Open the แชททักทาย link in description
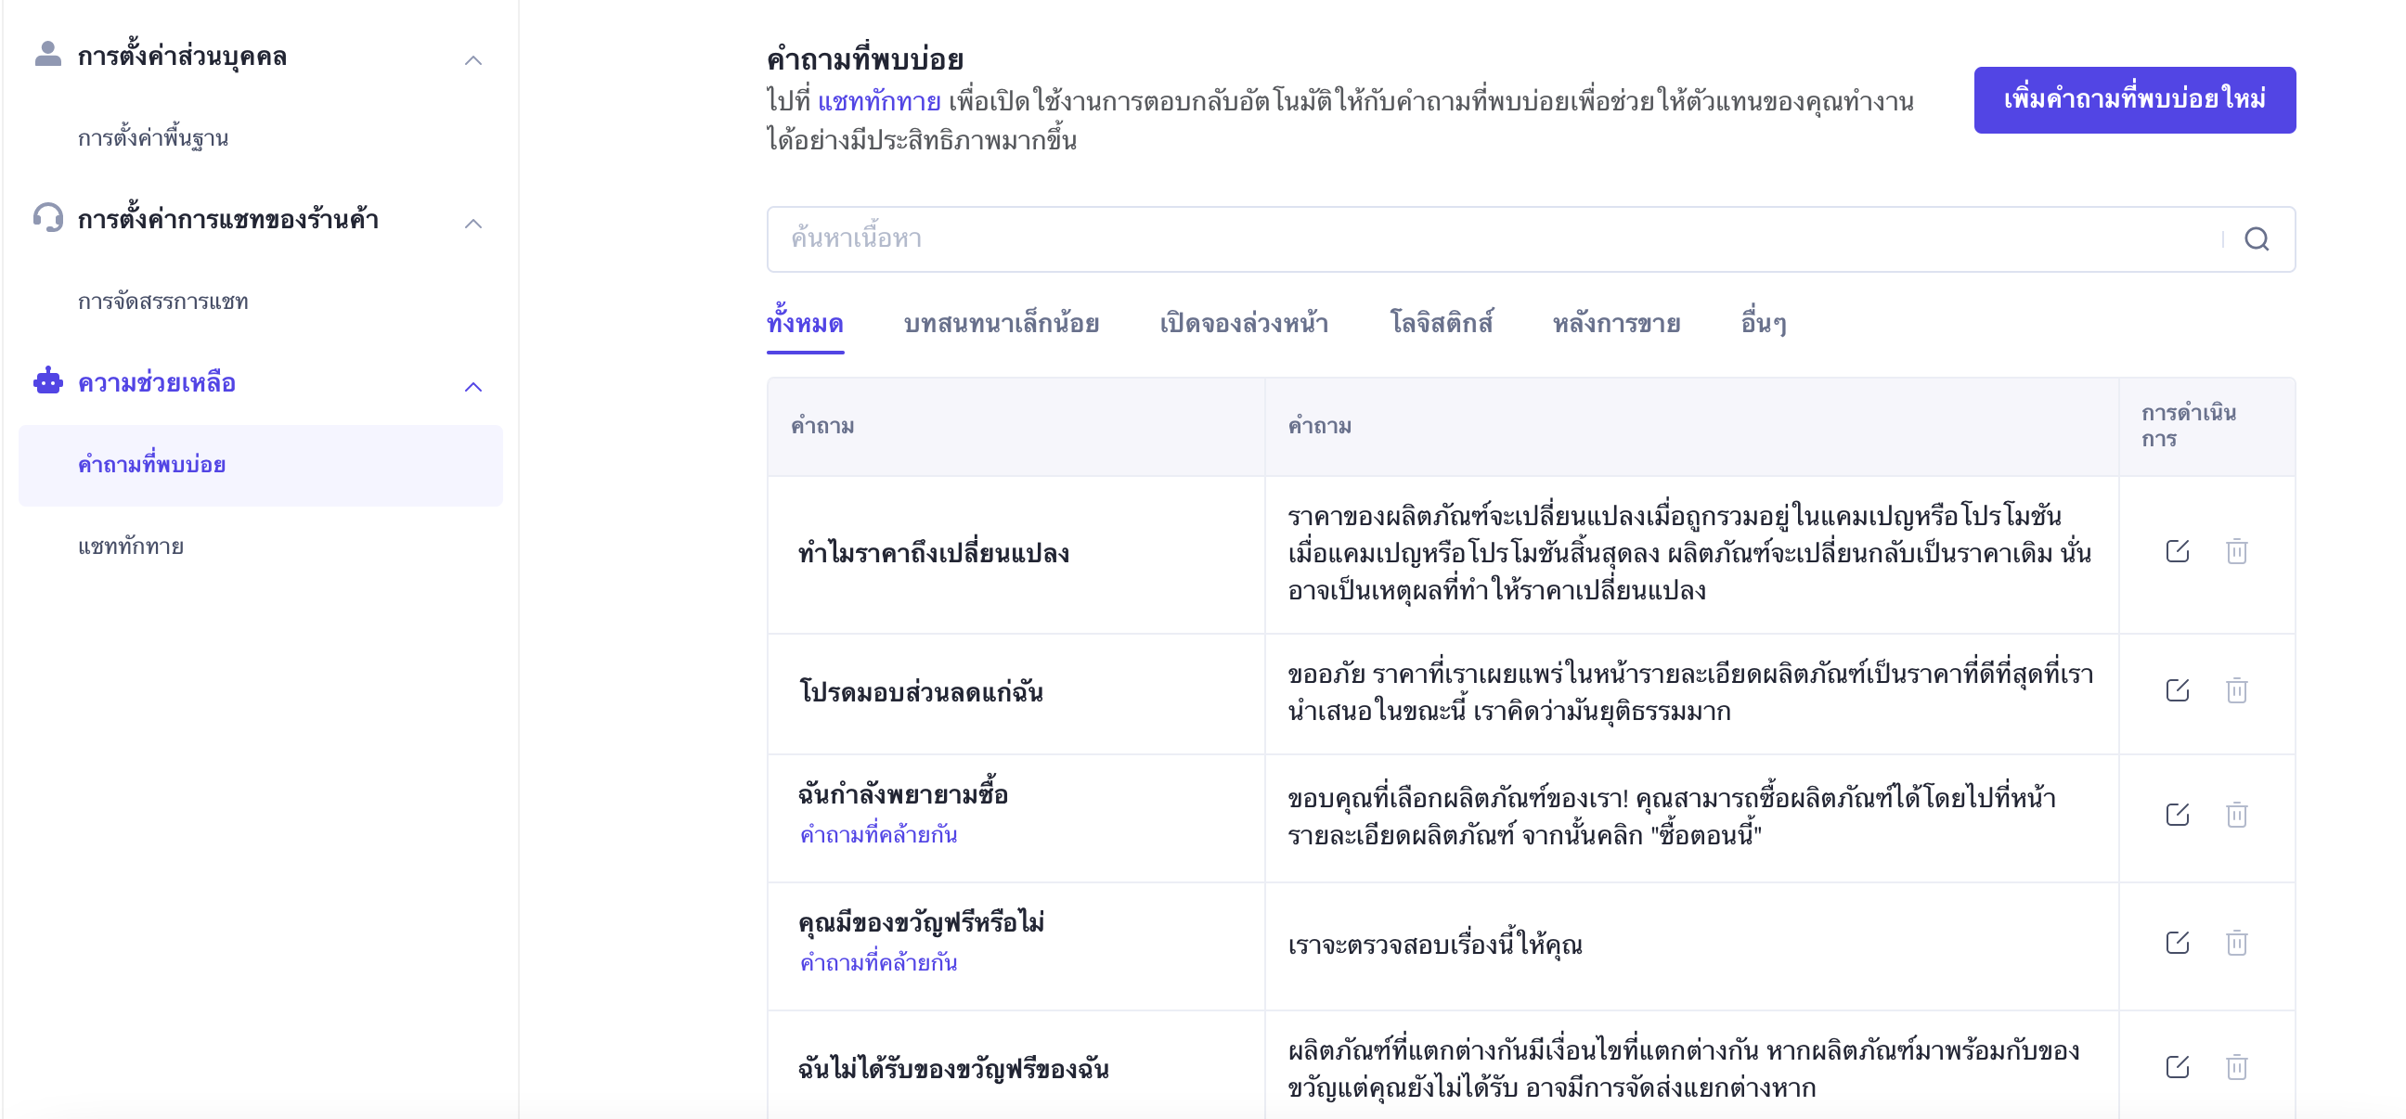Screen dimensions: 2406x1119 [x=878, y=102]
